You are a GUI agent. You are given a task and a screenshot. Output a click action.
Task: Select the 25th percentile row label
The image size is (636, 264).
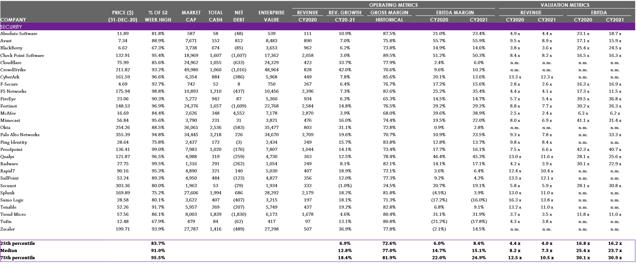[x=18, y=243]
